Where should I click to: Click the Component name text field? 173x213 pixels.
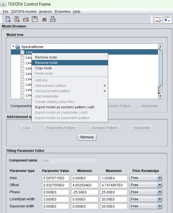[69, 160]
